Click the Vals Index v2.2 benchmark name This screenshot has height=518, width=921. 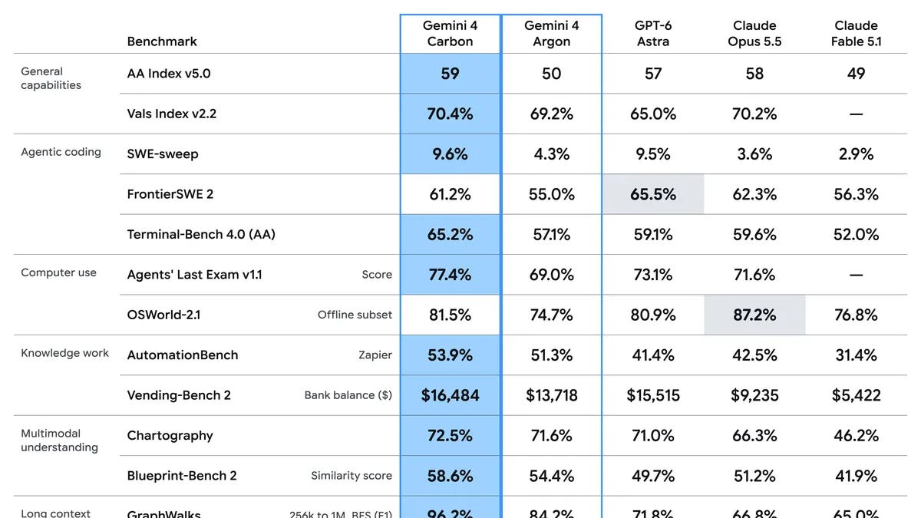(172, 114)
